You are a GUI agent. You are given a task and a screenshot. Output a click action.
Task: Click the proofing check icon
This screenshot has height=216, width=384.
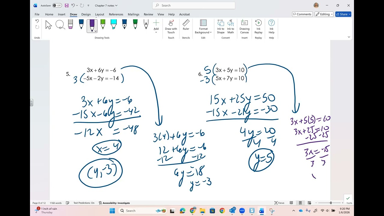point(67,203)
